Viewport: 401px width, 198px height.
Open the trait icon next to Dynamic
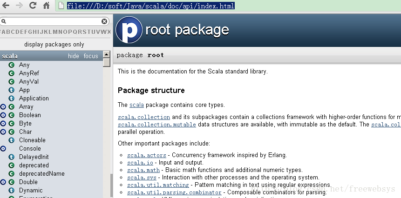12,191
